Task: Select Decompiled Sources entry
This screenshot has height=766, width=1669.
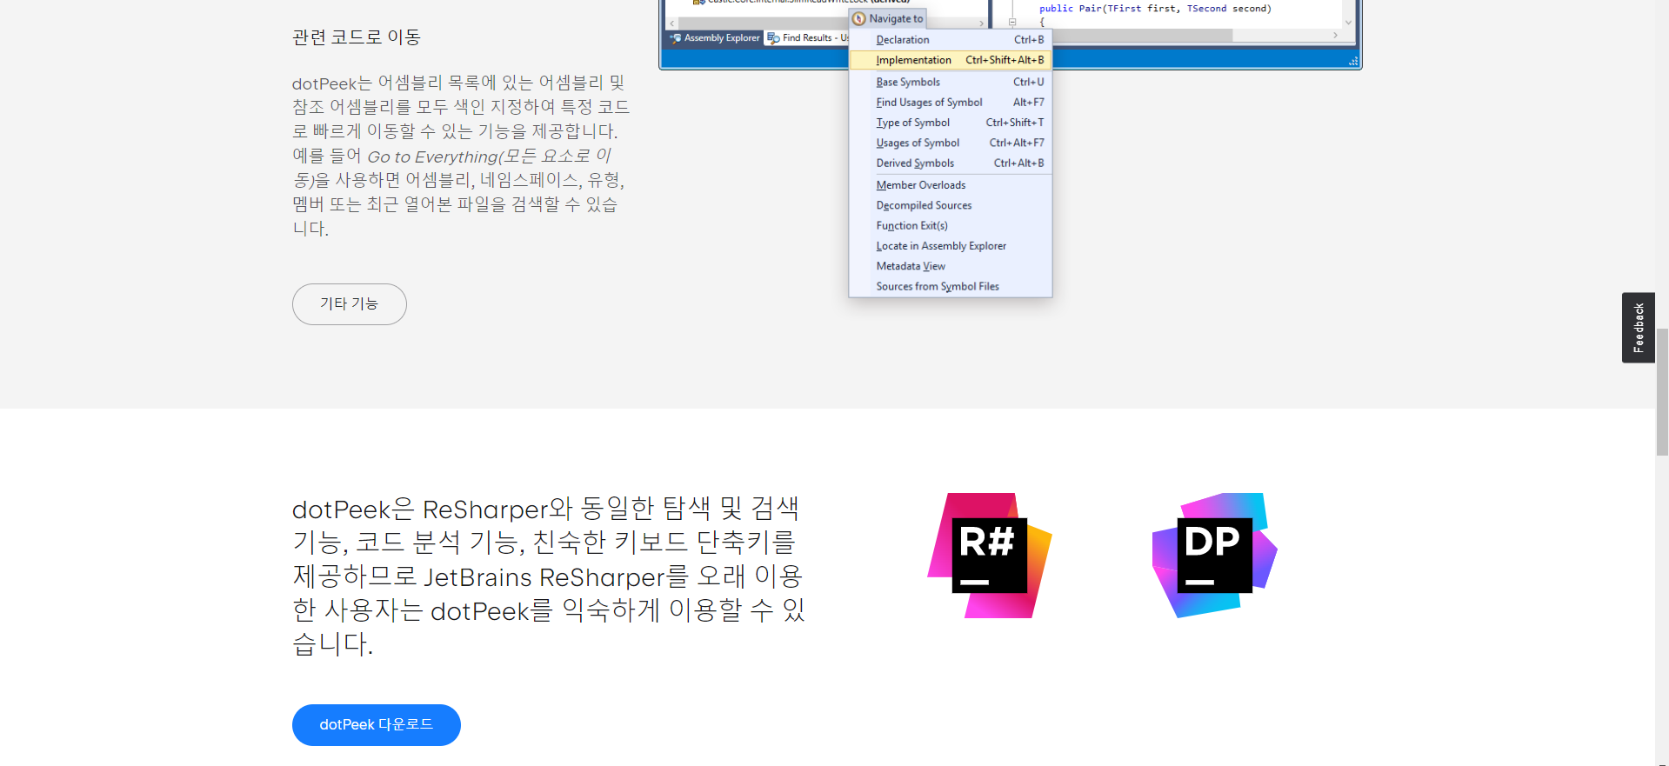Action: pos(951,205)
